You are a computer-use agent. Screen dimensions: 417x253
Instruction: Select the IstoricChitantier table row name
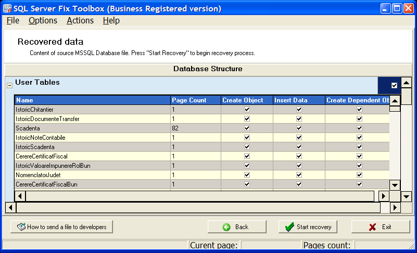[x=34, y=110]
